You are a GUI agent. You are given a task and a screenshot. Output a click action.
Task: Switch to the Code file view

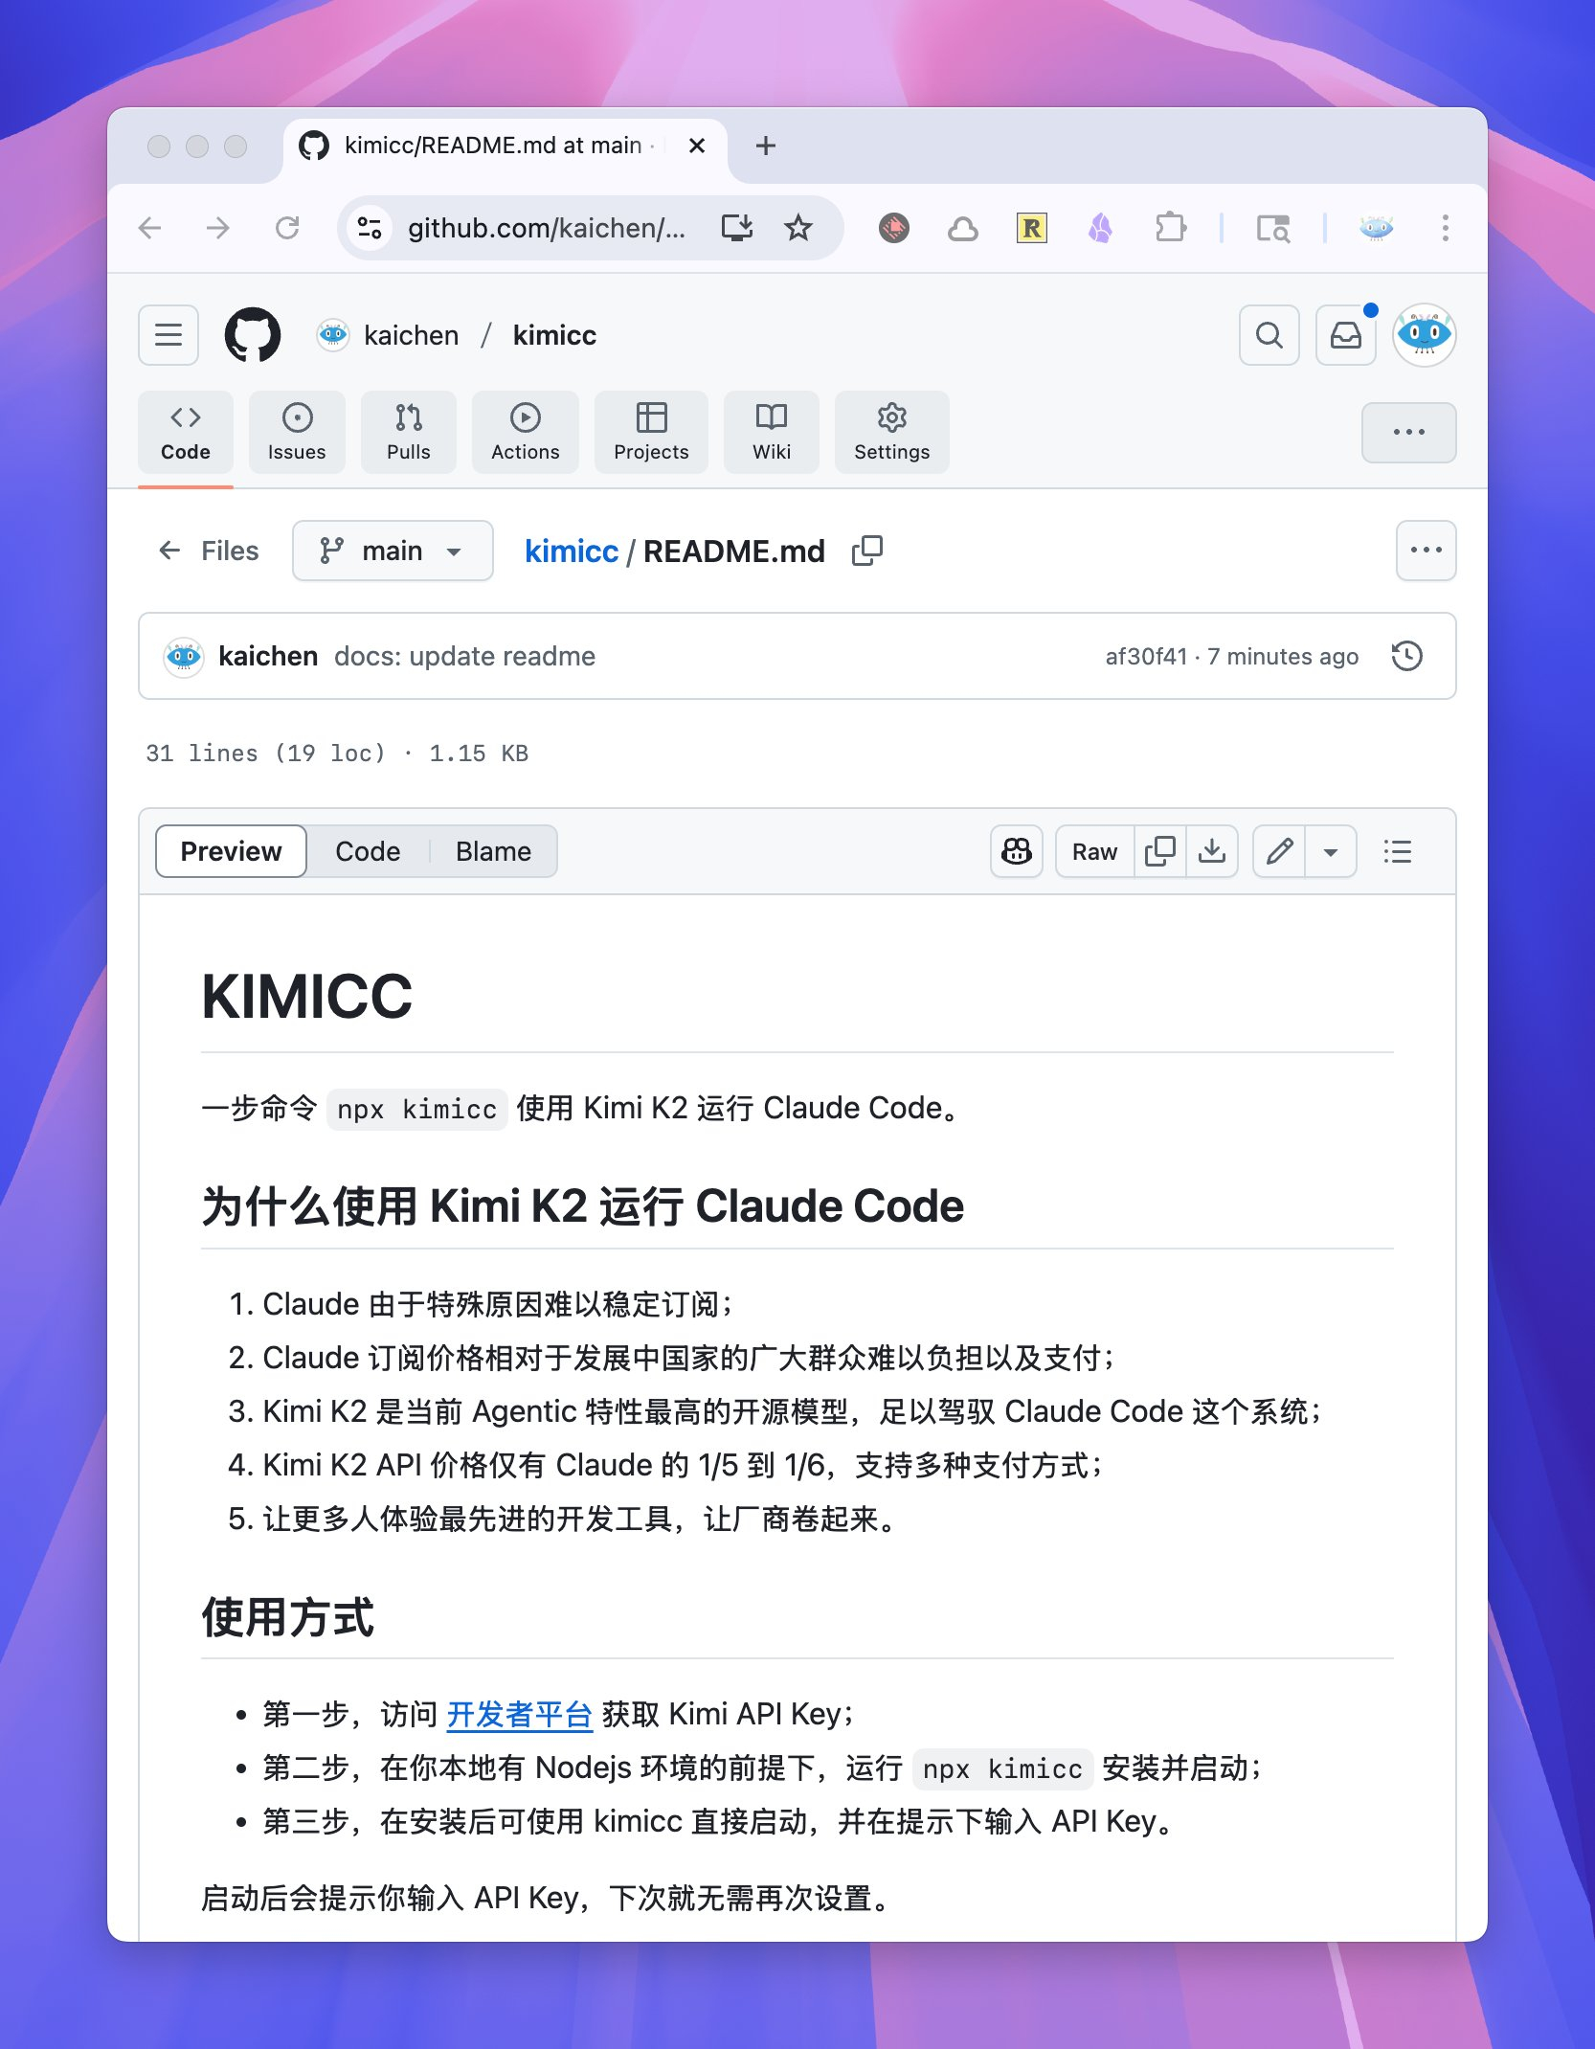(x=368, y=851)
